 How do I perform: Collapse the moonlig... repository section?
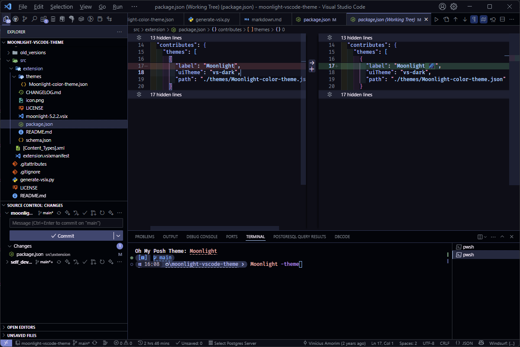coord(7,213)
